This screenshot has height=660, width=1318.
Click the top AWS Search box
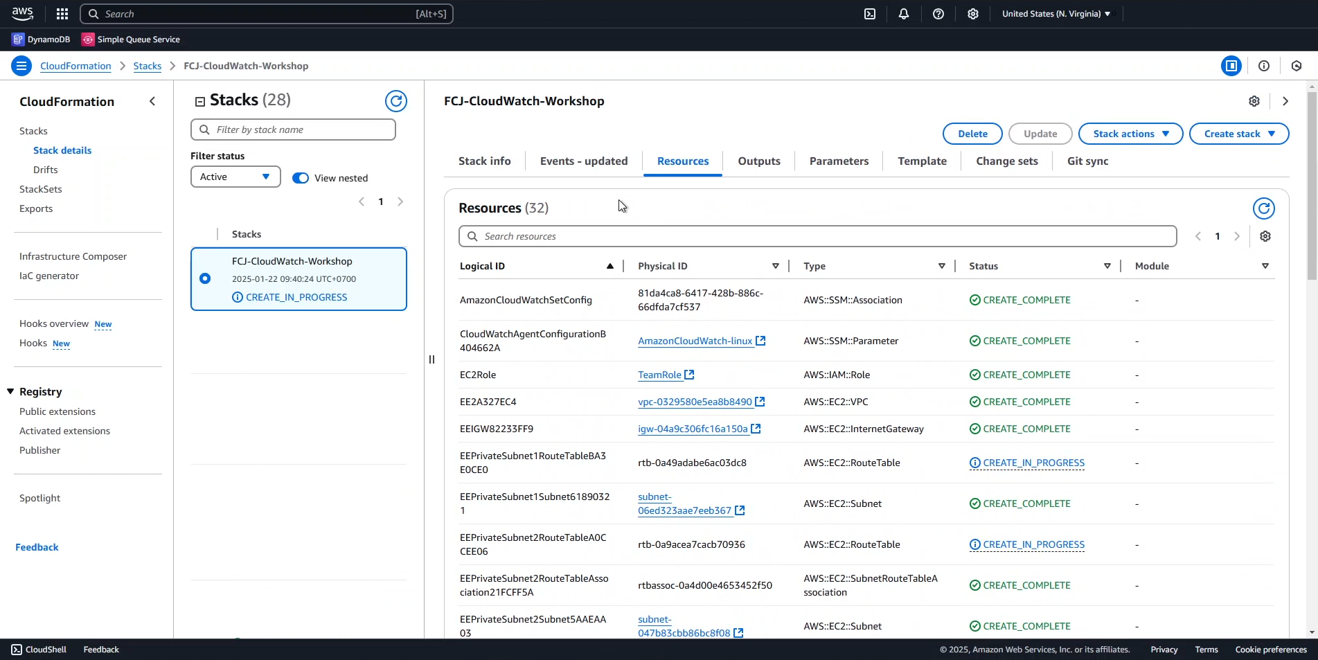pyautogui.click(x=267, y=14)
